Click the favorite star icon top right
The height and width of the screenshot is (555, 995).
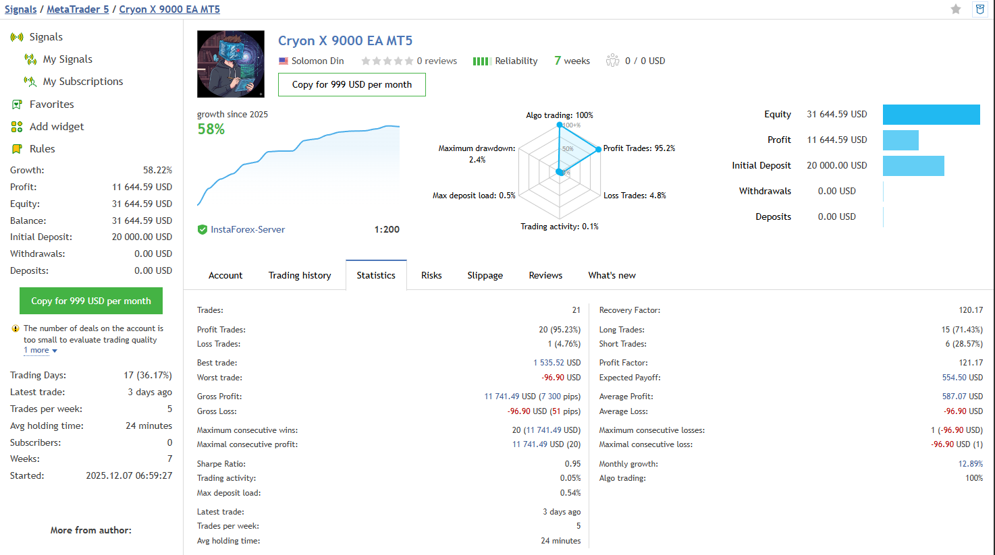click(x=956, y=9)
